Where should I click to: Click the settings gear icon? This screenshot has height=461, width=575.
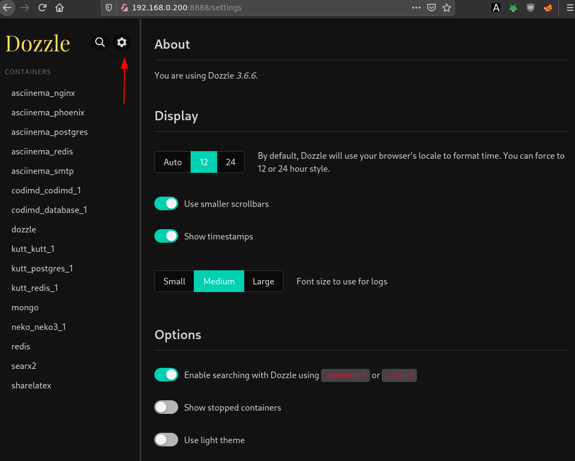[122, 42]
